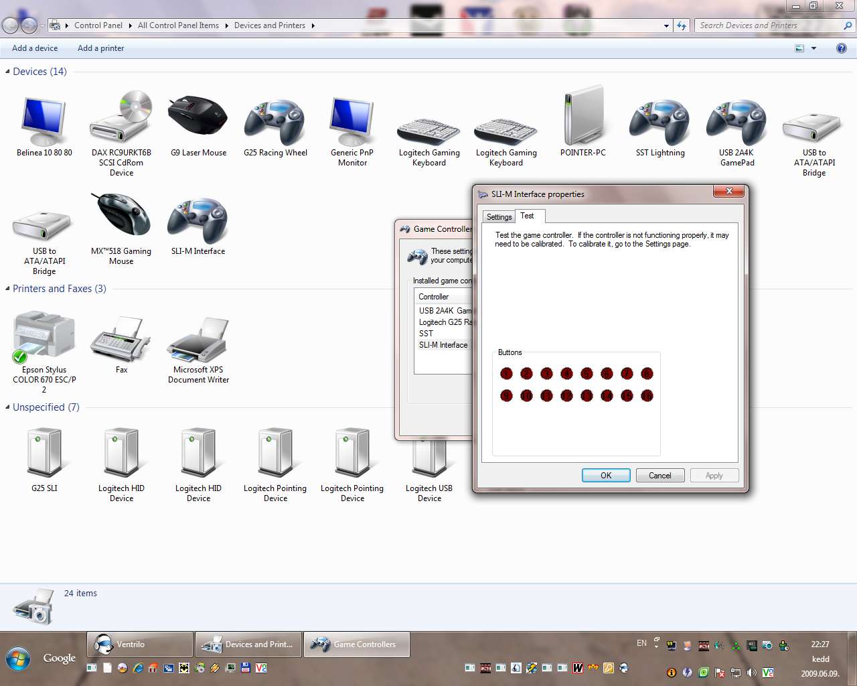Click the MX518 Gaming Mouse icon
This screenshot has height=686, width=857.
point(121,219)
